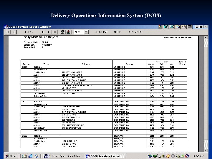
Task: Click route number 04001 in the table
Action: tap(24, 67)
